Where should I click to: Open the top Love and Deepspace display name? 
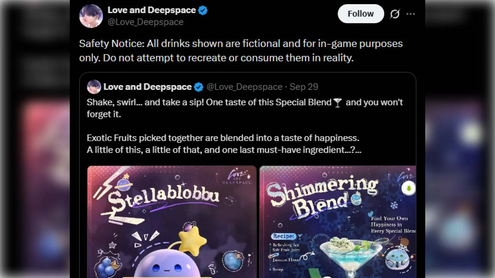tap(152, 10)
